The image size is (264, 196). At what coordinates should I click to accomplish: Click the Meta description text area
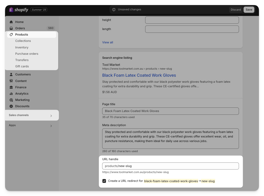(x=170, y=139)
